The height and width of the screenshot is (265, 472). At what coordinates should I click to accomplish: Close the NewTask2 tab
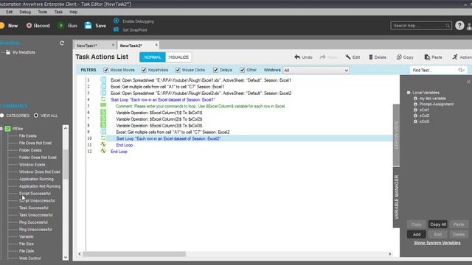pos(156,45)
